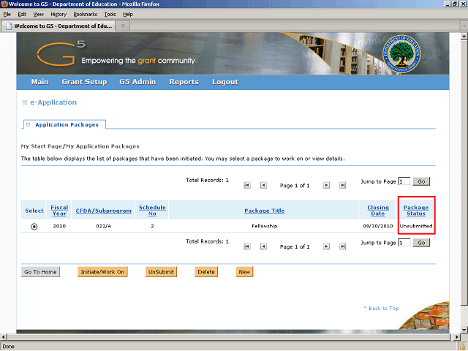The height and width of the screenshot is (351, 468).
Task: Click the Back to Top link
Action: [x=381, y=309]
